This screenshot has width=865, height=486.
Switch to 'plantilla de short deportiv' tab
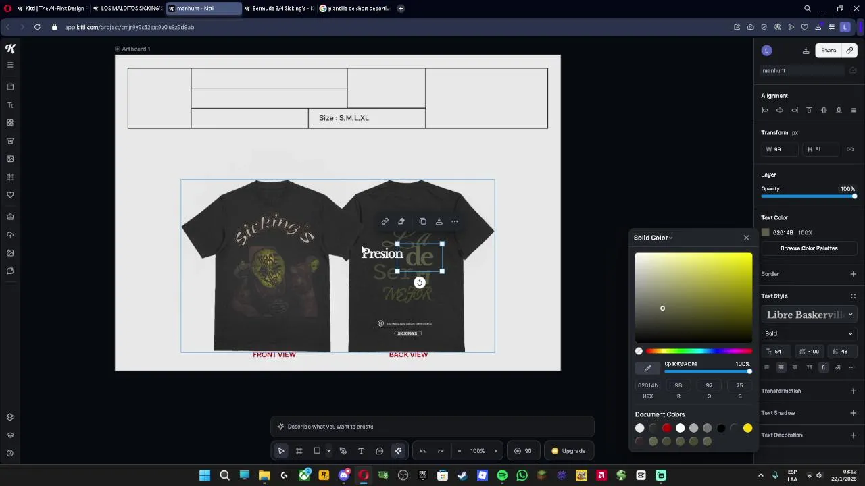point(355,9)
